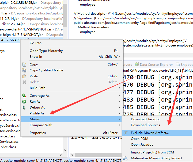Switch to Data Source Explorer tab
Image resolution: width=193 pixels, height=162 pixels.
click(x=154, y=64)
